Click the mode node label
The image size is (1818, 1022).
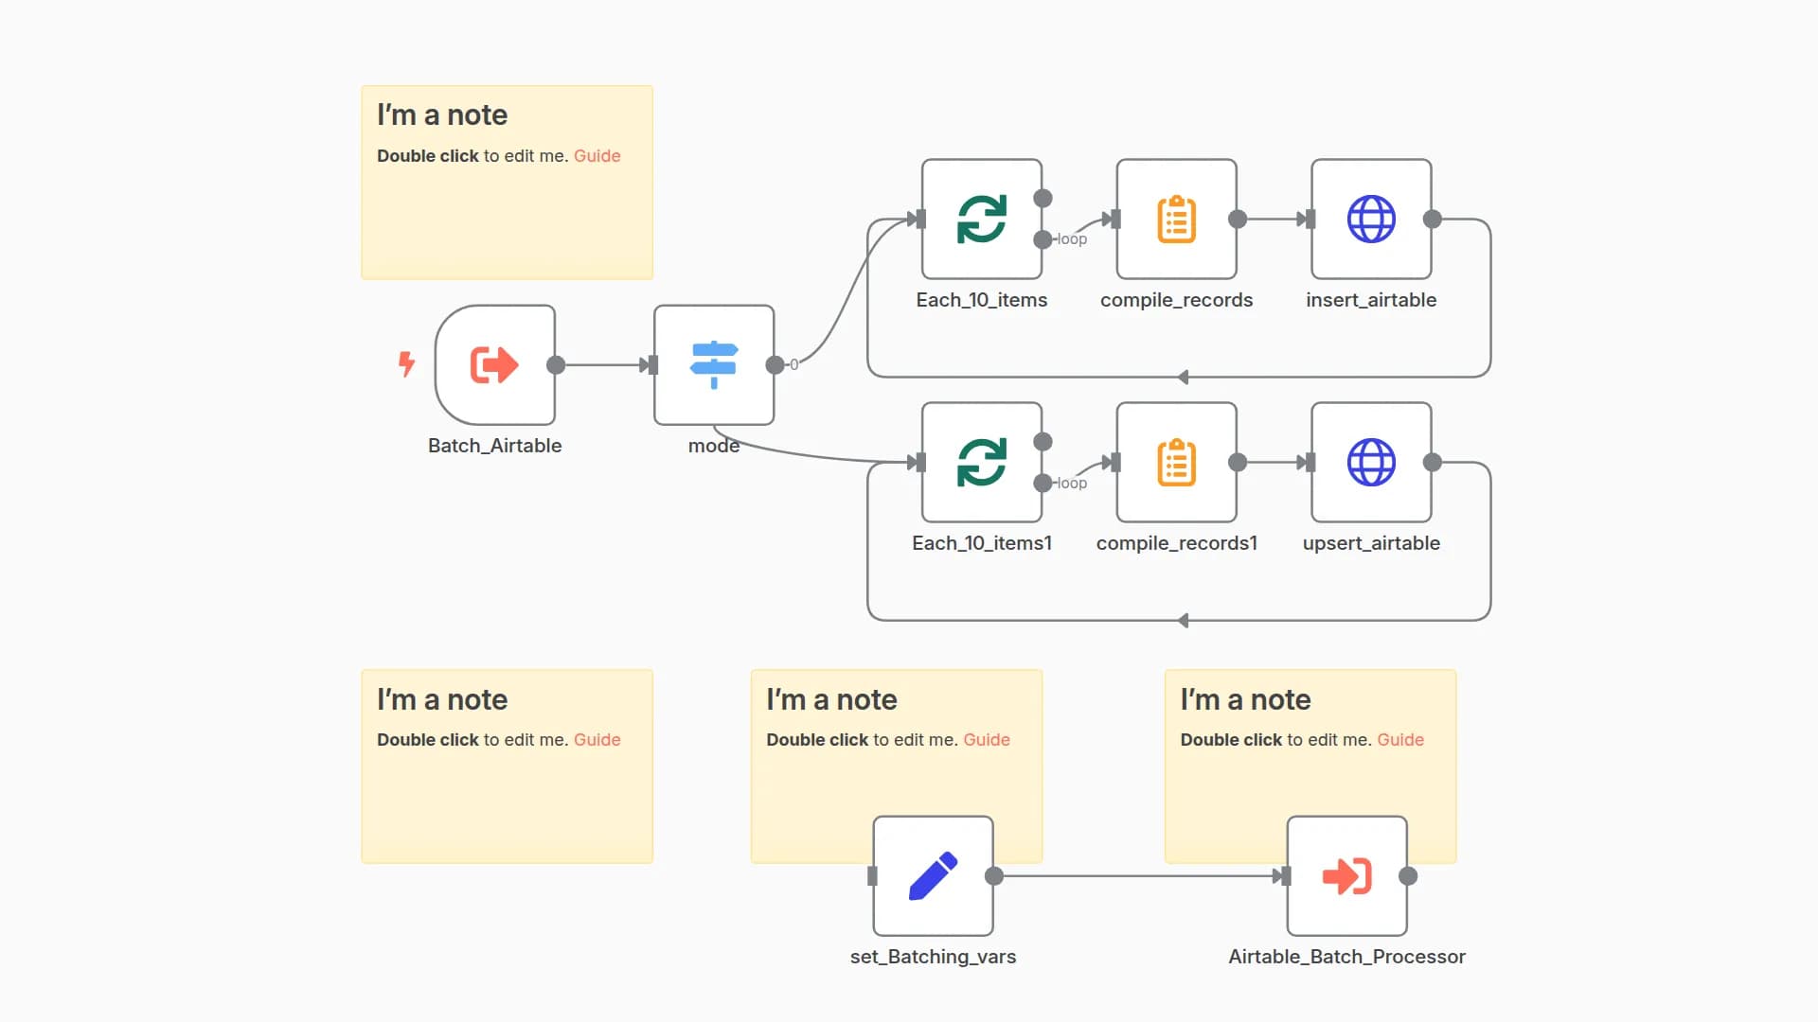click(714, 446)
